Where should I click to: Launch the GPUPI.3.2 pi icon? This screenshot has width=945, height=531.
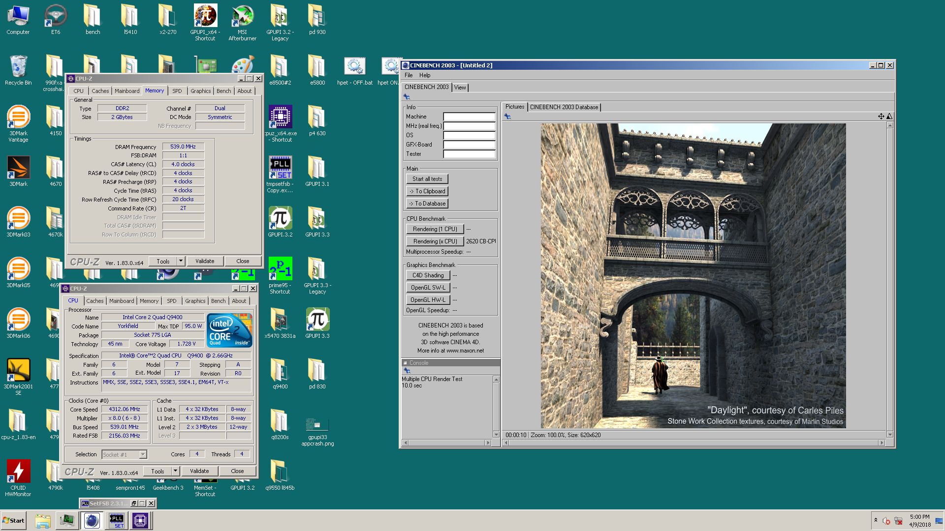click(280, 222)
